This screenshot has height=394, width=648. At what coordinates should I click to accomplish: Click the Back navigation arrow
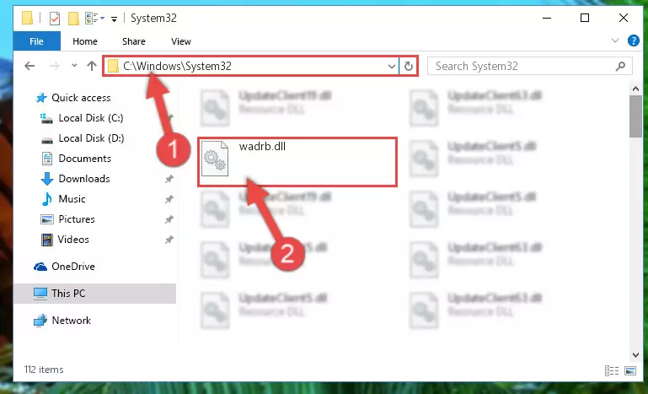(x=29, y=66)
